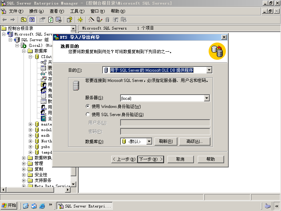This screenshot has height=211, width=281.
Task: Open the 文件(F) menu
Action: pos(16,11)
